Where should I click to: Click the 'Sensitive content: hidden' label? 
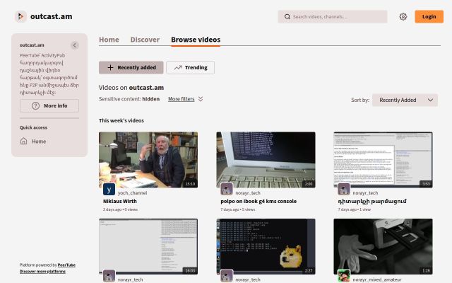click(129, 99)
